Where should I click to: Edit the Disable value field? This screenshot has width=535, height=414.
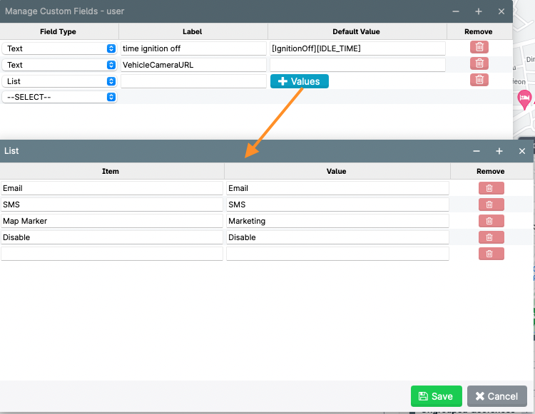pos(337,237)
